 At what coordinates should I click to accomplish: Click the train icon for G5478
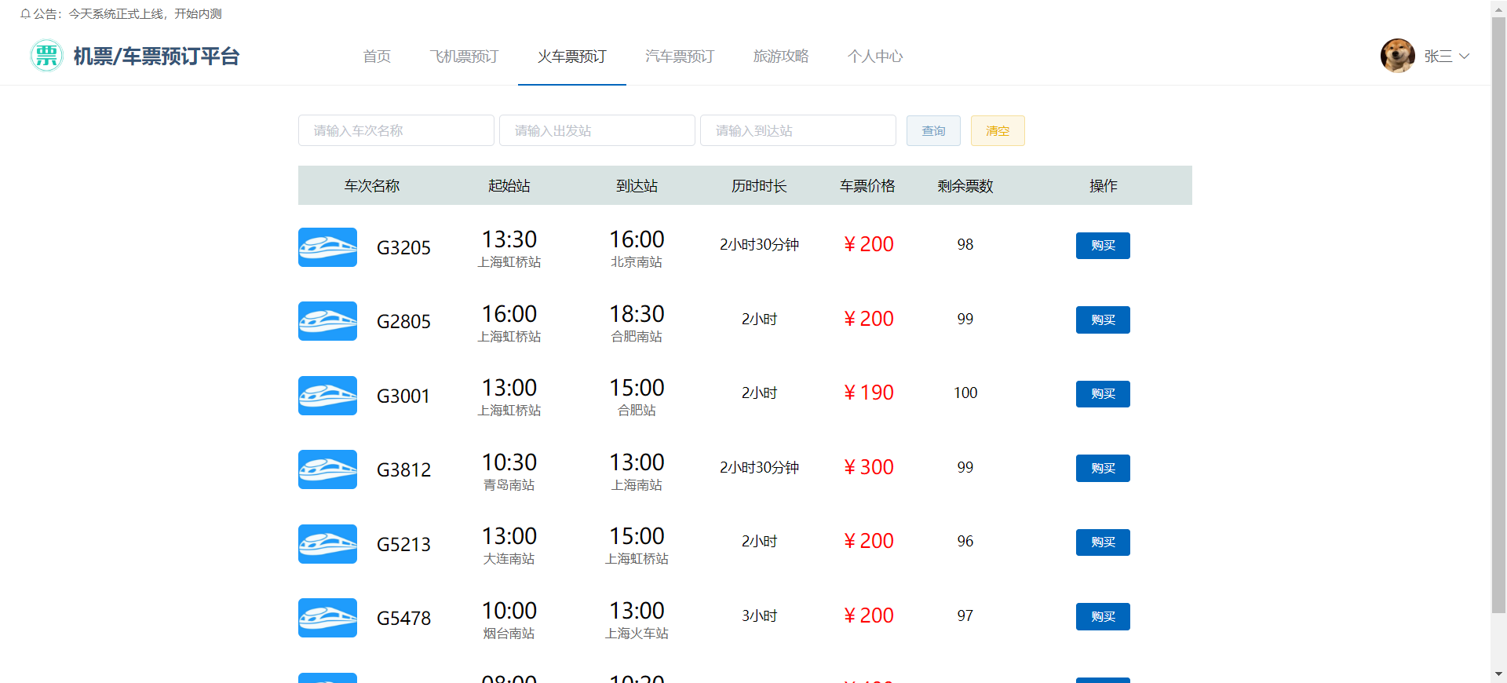(327, 618)
